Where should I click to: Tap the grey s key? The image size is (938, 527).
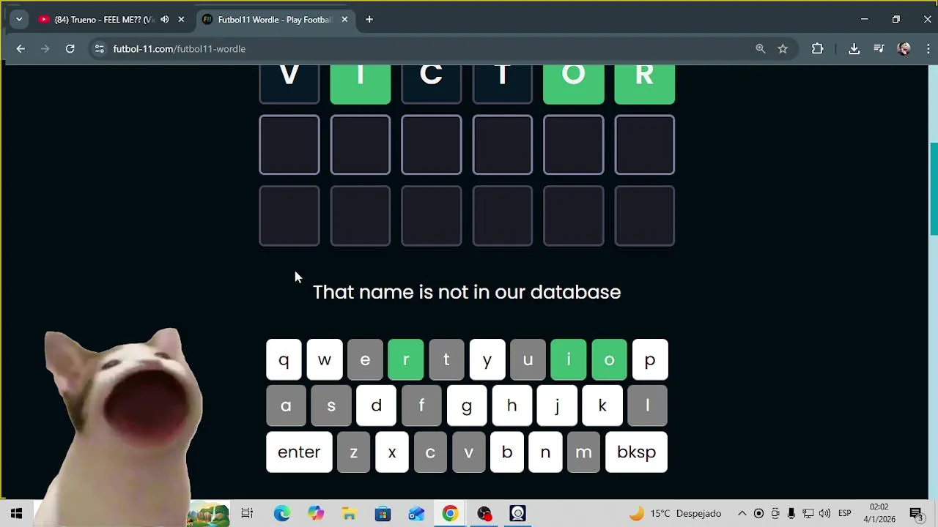tap(331, 406)
